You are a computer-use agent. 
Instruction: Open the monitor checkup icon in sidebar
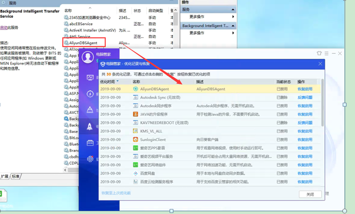tap(90, 78)
